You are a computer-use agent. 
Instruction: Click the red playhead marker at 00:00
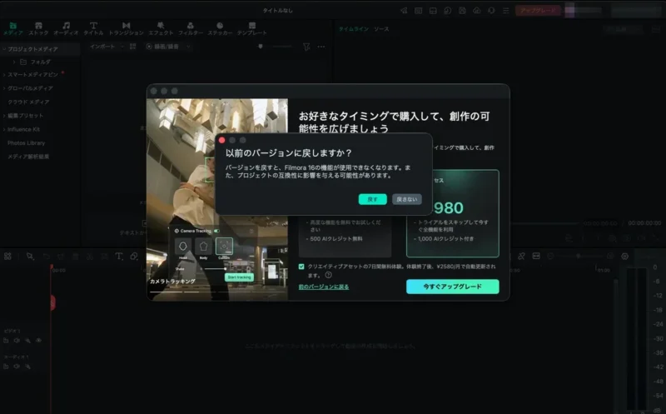point(52,268)
